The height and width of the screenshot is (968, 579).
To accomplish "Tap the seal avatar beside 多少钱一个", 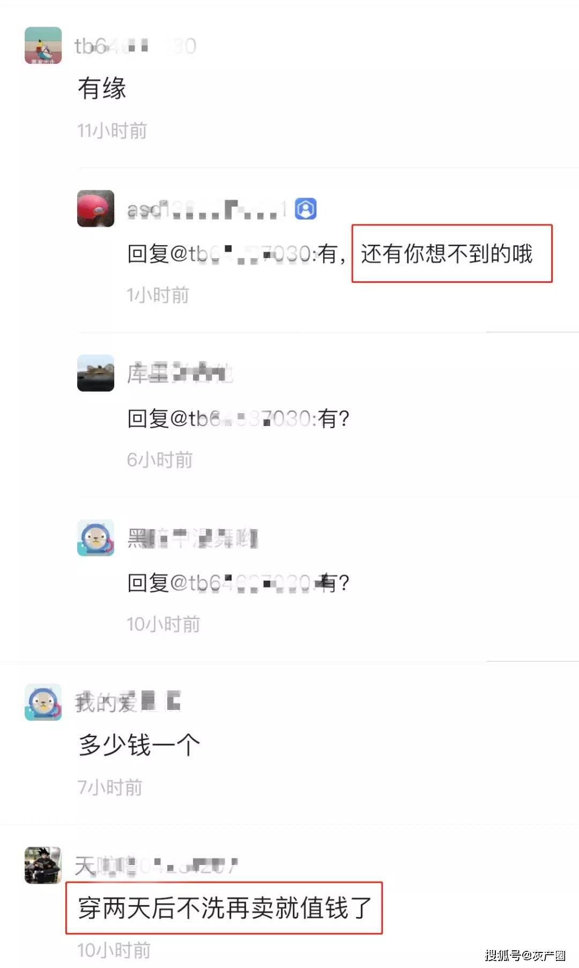I will tap(43, 702).
